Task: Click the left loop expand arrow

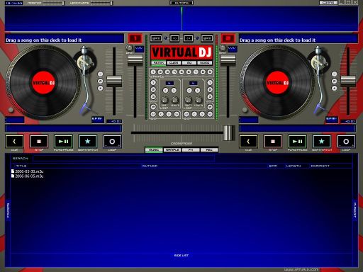Action: point(174,90)
